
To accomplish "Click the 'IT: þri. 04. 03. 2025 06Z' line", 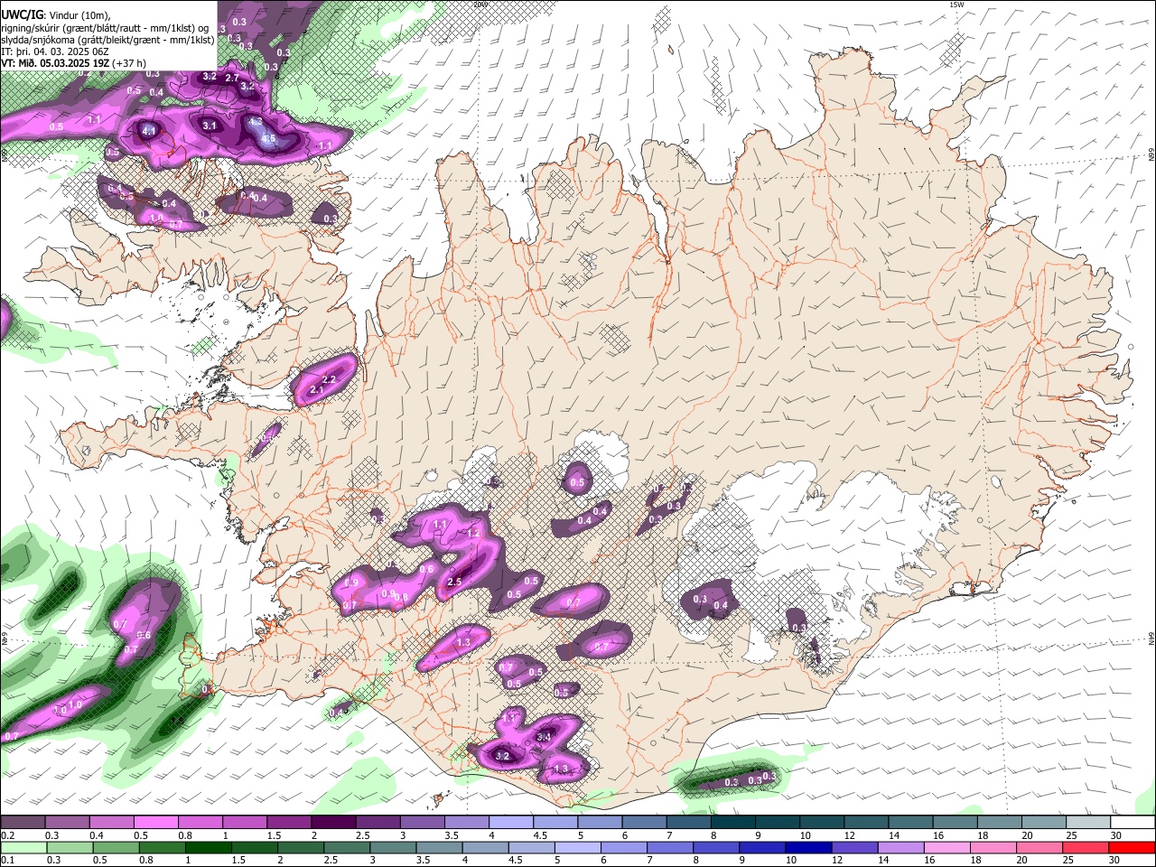I will 55,51.
